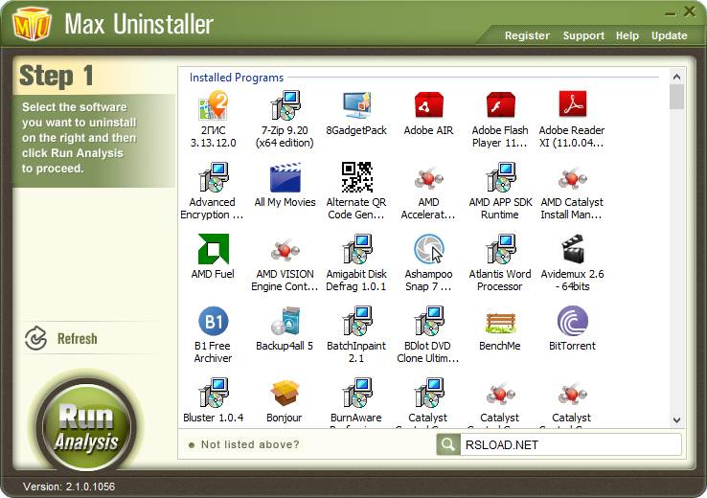Select the Adobe Reader XI icon

[x=572, y=105]
